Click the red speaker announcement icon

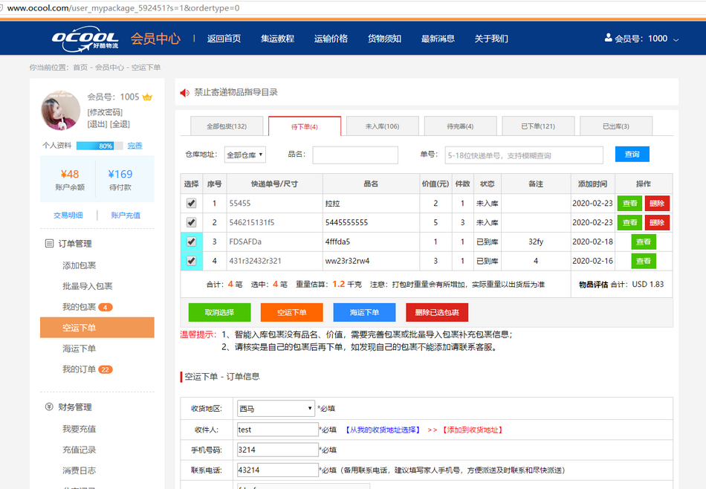(184, 93)
